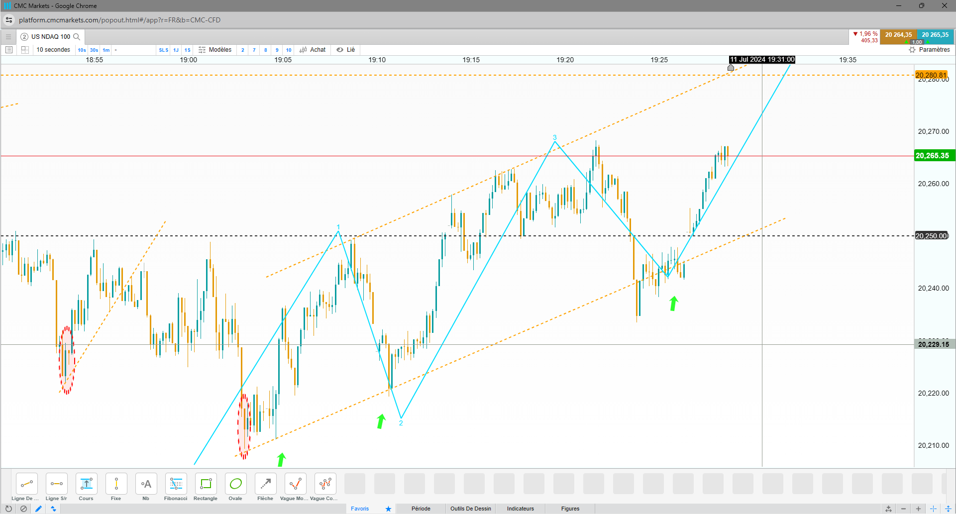Switch to the 30s timeframe shortcut
Image resolution: width=956 pixels, height=514 pixels.
94,50
